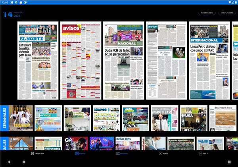Open the Secciones tab in bottom navigation
The height and width of the screenshot is (167, 238).
click(121, 153)
